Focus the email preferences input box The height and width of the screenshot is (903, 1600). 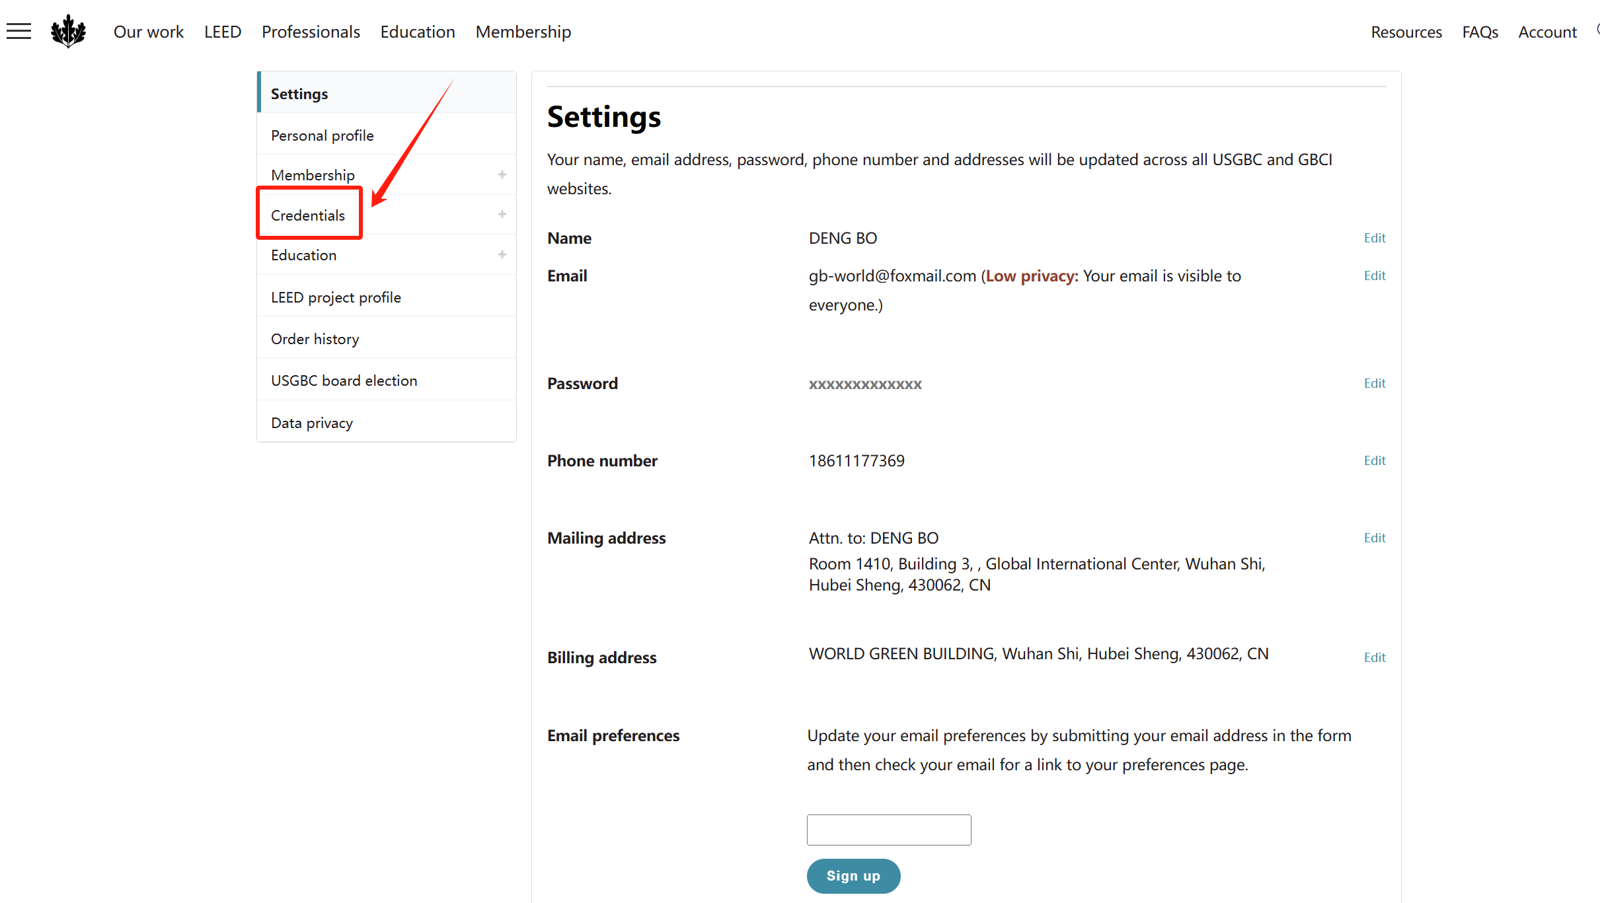889,830
